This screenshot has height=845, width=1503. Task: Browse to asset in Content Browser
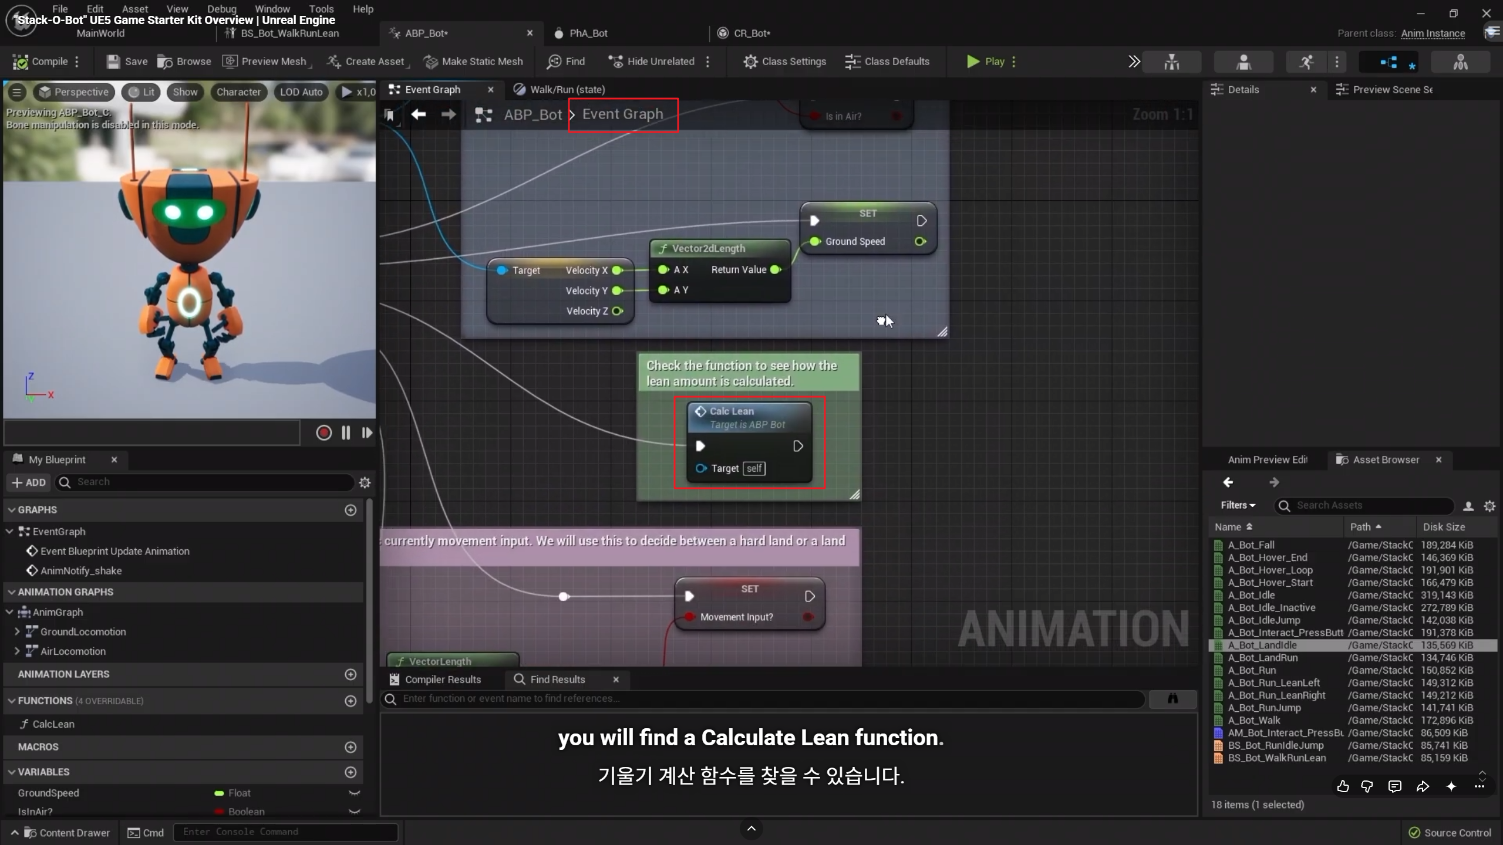pyautogui.click(x=184, y=62)
